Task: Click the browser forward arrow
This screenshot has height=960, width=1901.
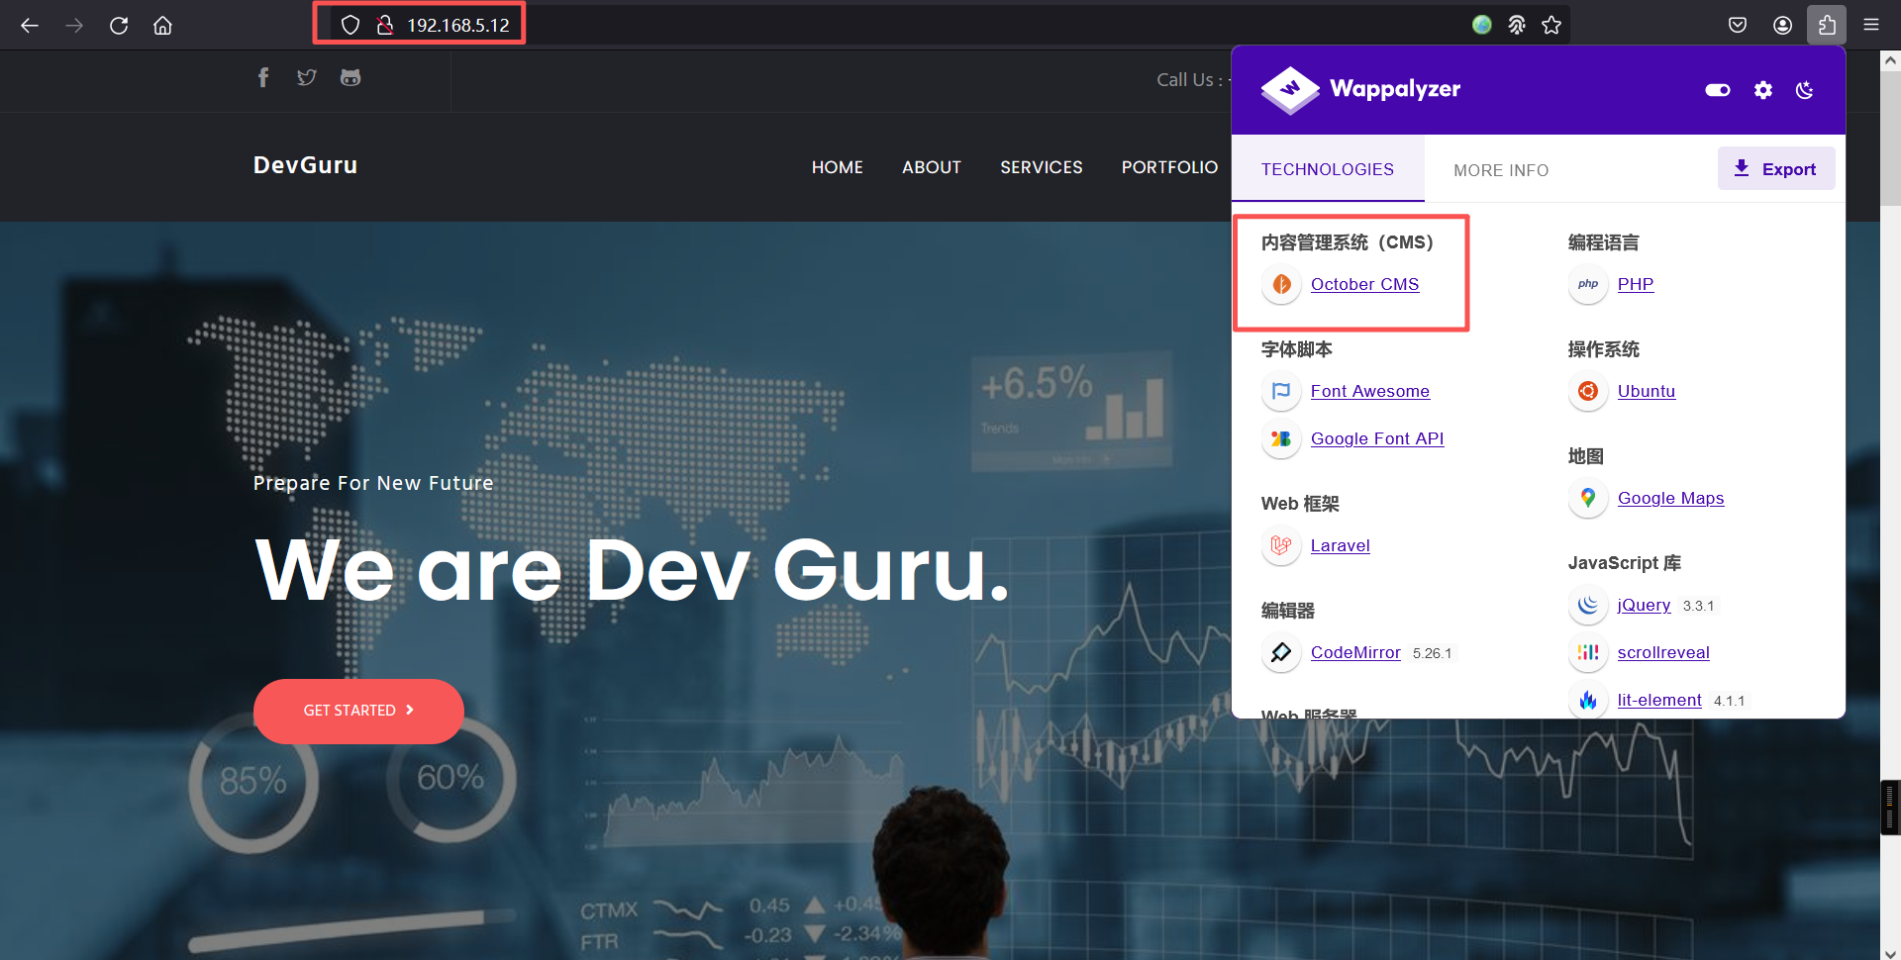Action: (x=74, y=25)
